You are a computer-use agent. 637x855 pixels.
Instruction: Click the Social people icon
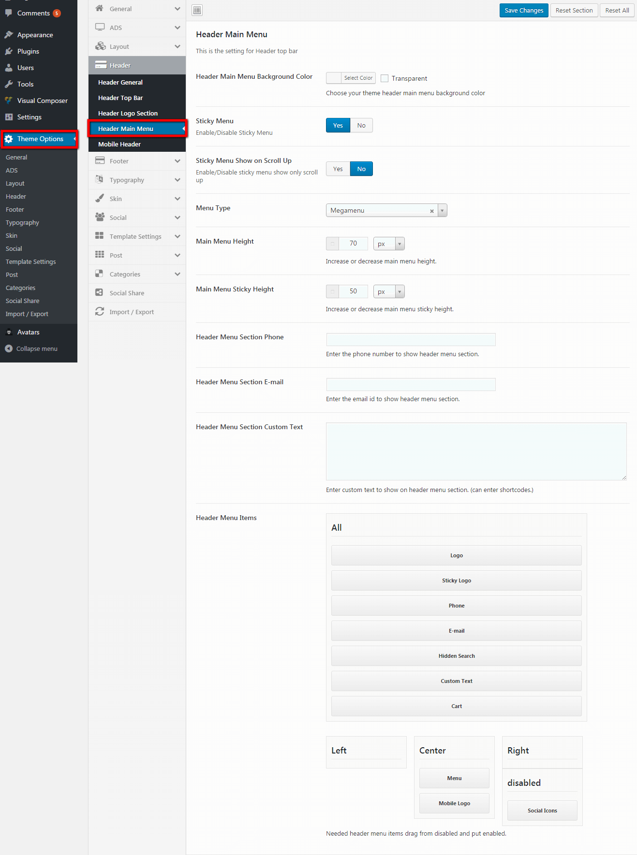[x=100, y=217]
